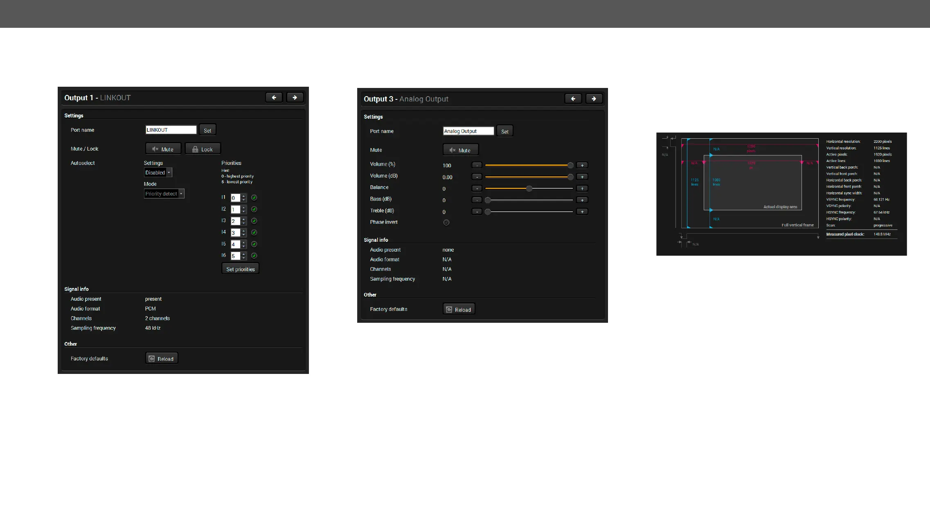Set Analog Output port name
Screen dimensions: 930x522
504,131
